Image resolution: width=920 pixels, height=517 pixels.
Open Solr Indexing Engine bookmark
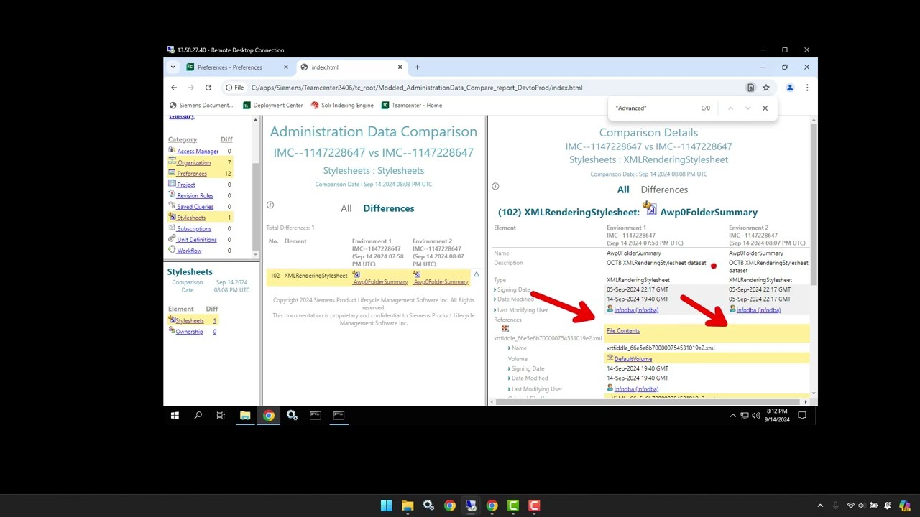point(342,106)
